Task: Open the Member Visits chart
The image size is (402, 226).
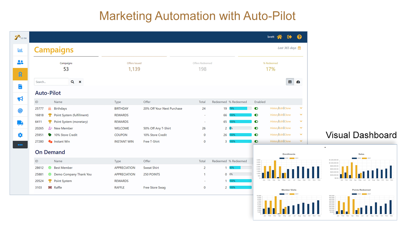Action: [x=289, y=203]
